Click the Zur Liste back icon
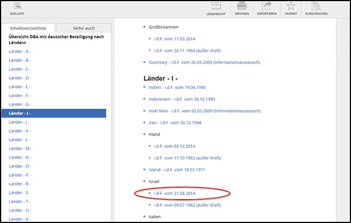The height and width of the screenshot is (223, 351). (16, 7)
